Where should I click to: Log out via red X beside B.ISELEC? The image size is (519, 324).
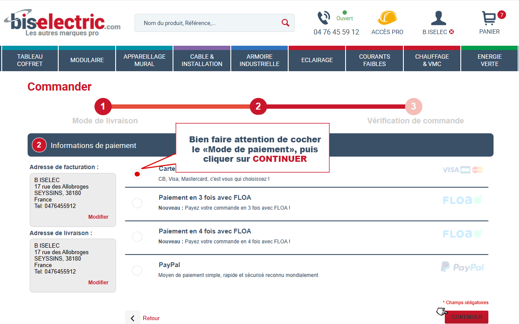[451, 32]
